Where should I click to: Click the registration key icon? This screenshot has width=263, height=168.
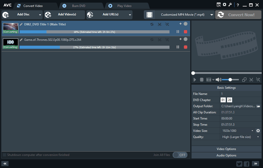tap(230, 5)
